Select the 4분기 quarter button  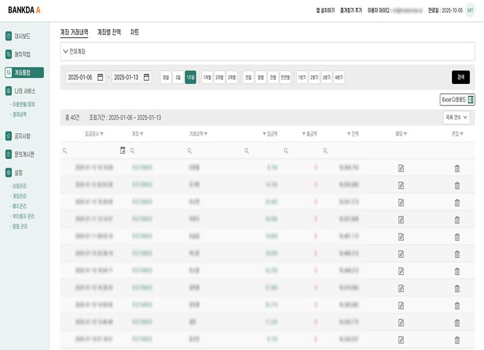coord(339,77)
